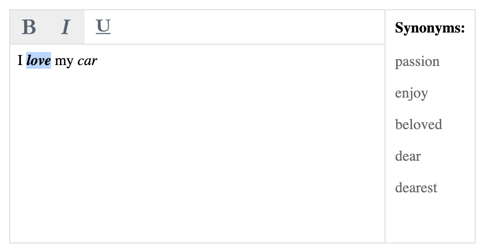Click the space between "my" and "car"
484x249 pixels.
(x=76, y=61)
